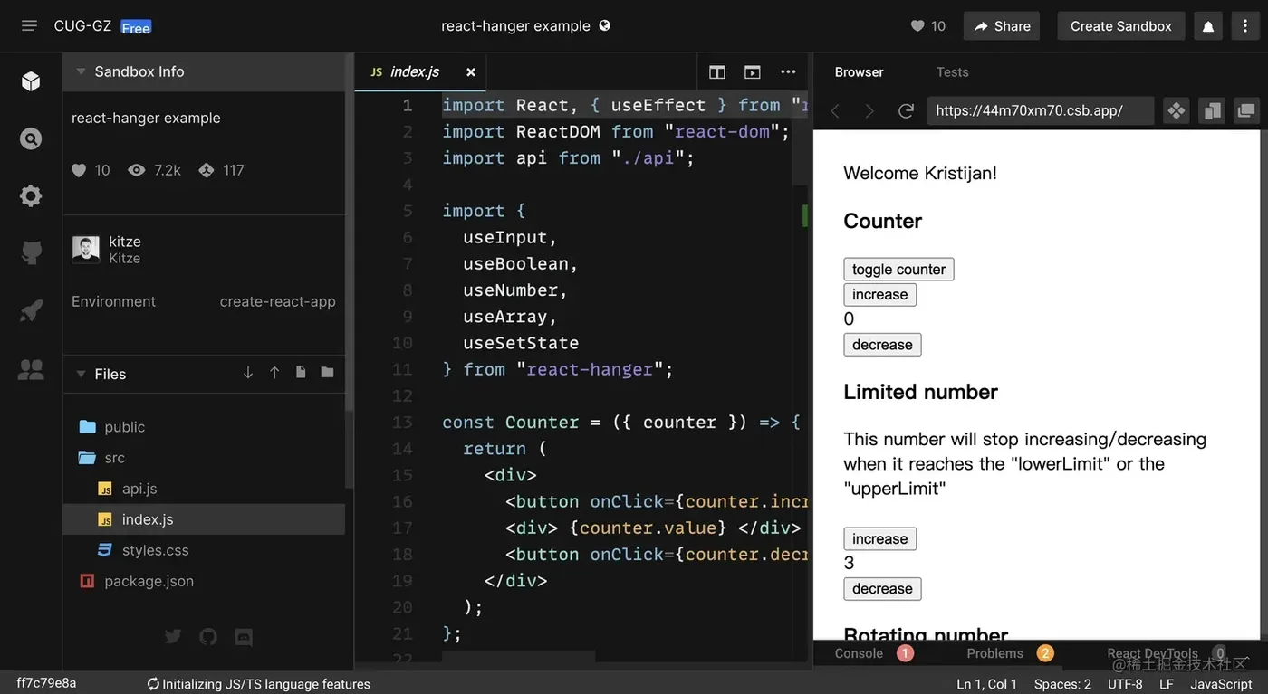
Task: Collapse the Sandbox Info section
Action: pyautogui.click(x=81, y=71)
